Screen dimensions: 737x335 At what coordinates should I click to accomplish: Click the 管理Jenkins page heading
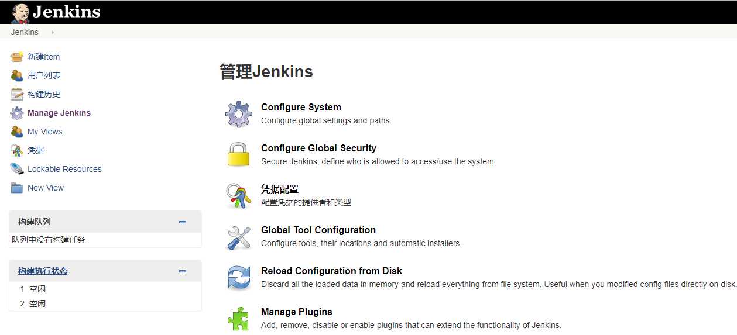266,72
